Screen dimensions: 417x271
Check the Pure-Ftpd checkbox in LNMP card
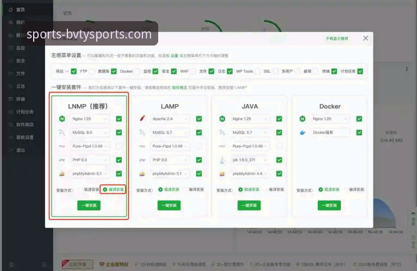click(119, 146)
